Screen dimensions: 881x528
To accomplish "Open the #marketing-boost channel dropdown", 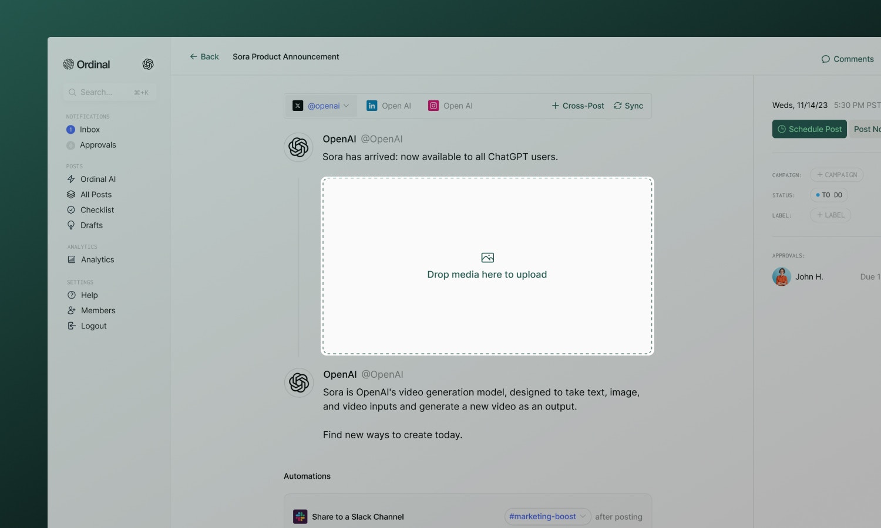I will tap(547, 516).
